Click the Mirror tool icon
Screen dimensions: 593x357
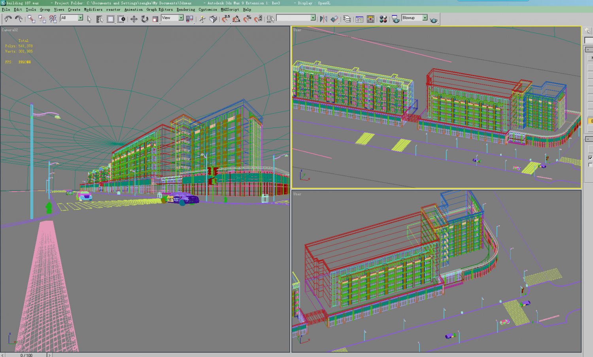[324, 19]
